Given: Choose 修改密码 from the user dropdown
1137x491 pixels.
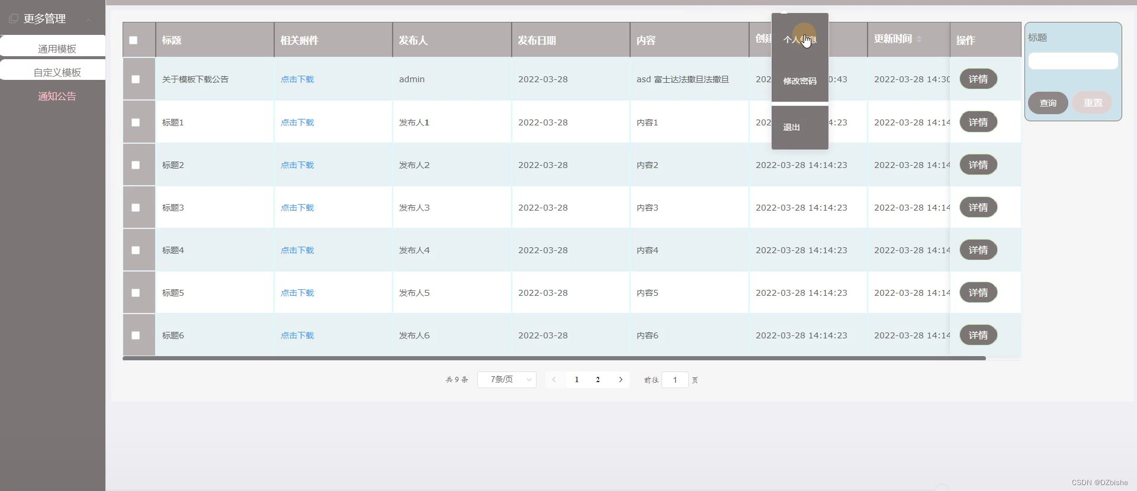Looking at the screenshot, I should coord(800,81).
